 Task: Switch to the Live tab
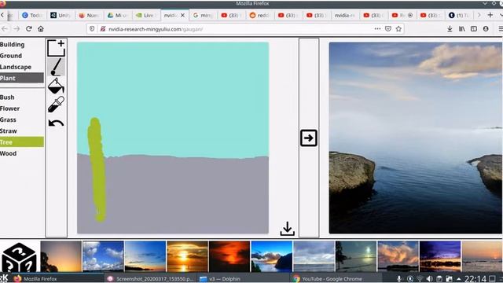coord(146,15)
